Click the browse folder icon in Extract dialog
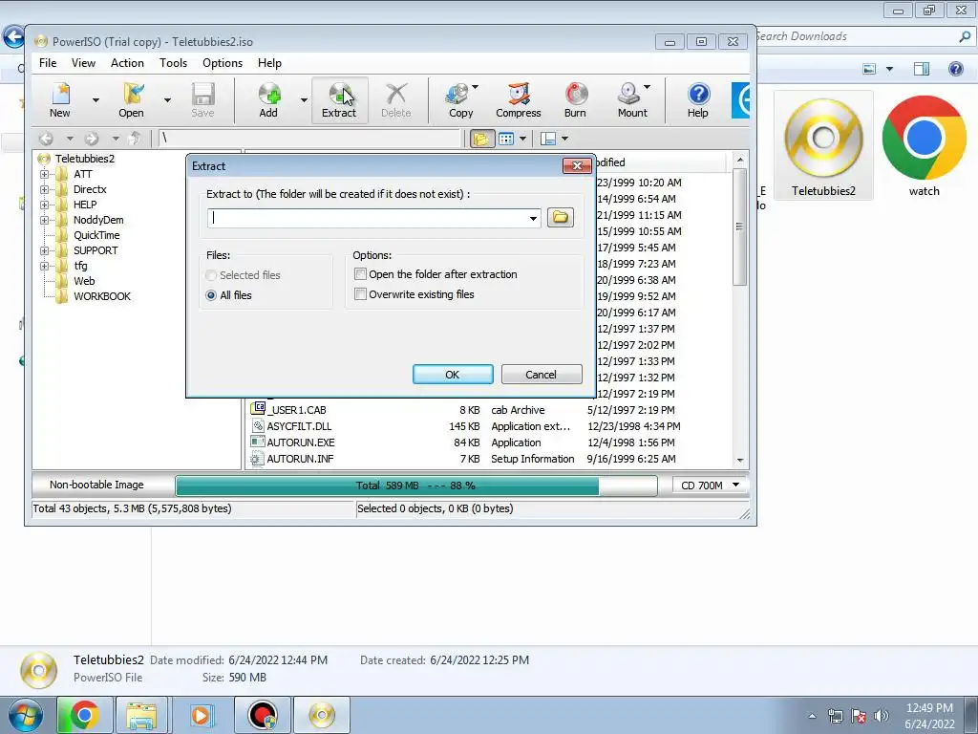This screenshot has height=734, width=978. point(560,217)
